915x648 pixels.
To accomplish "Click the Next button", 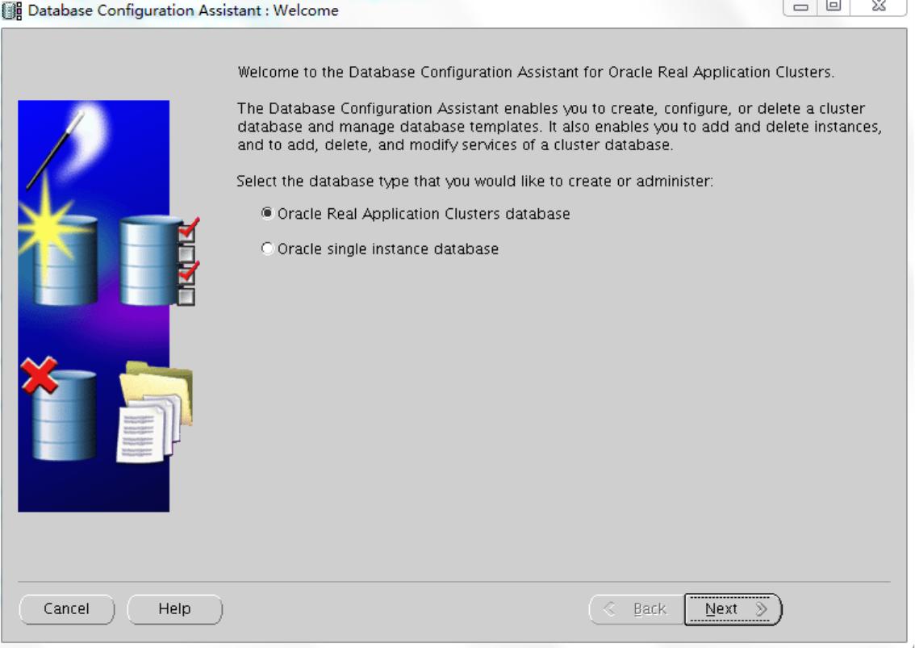I will click(x=733, y=609).
